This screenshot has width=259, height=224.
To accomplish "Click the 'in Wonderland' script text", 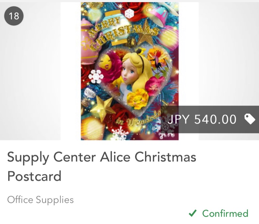I will click(x=142, y=115).
